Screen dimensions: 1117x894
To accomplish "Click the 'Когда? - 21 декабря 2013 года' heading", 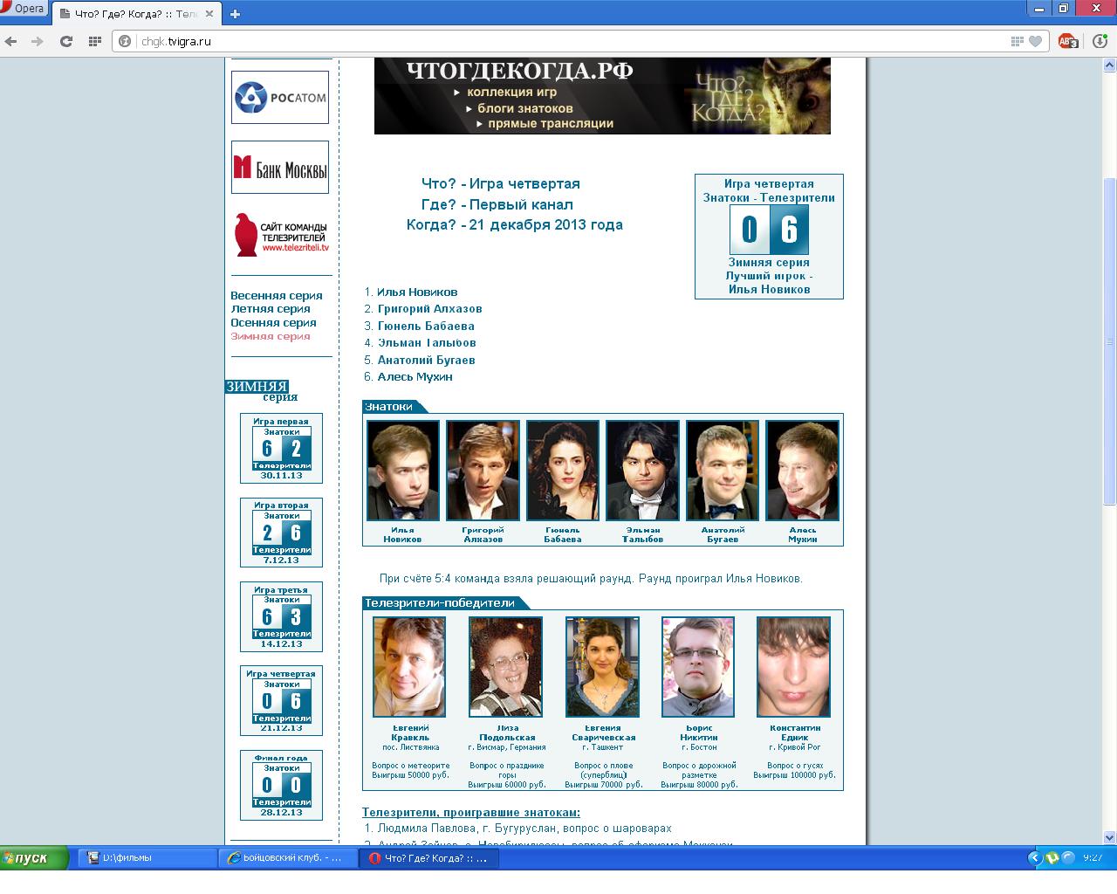I will pyautogui.click(x=515, y=224).
